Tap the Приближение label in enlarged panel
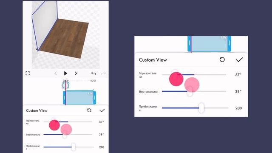272x153 pixels. tap(148, 108)
